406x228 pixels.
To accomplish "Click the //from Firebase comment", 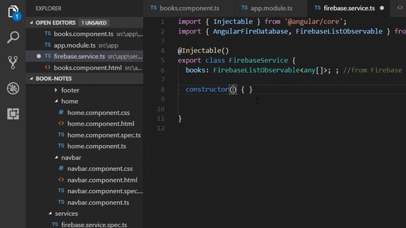I will [x=372, y=70].
